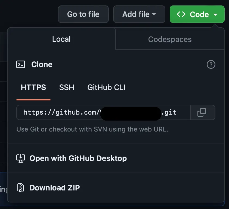Select the HTTPS clone option

pyautogui.click(x=33, y=87)
